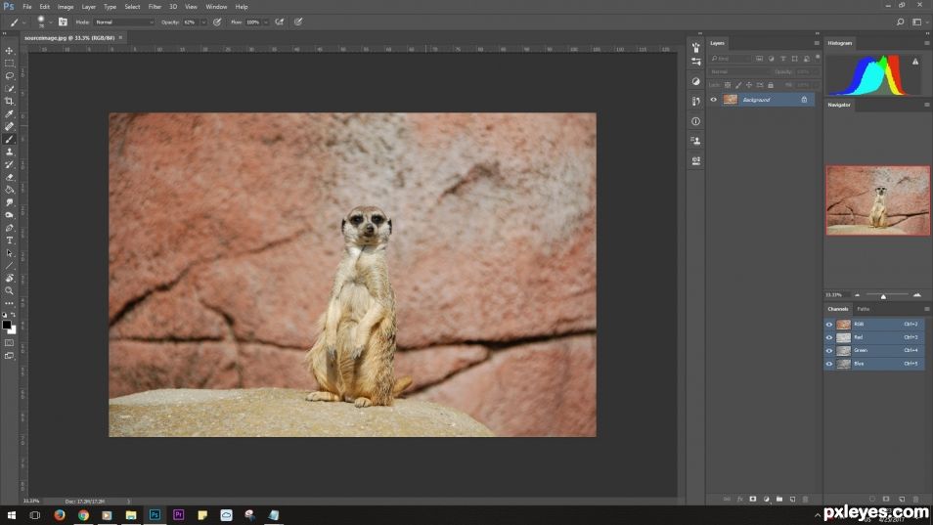
Task: Select the Paint Bucket tool
Action: tap(9, 190)
